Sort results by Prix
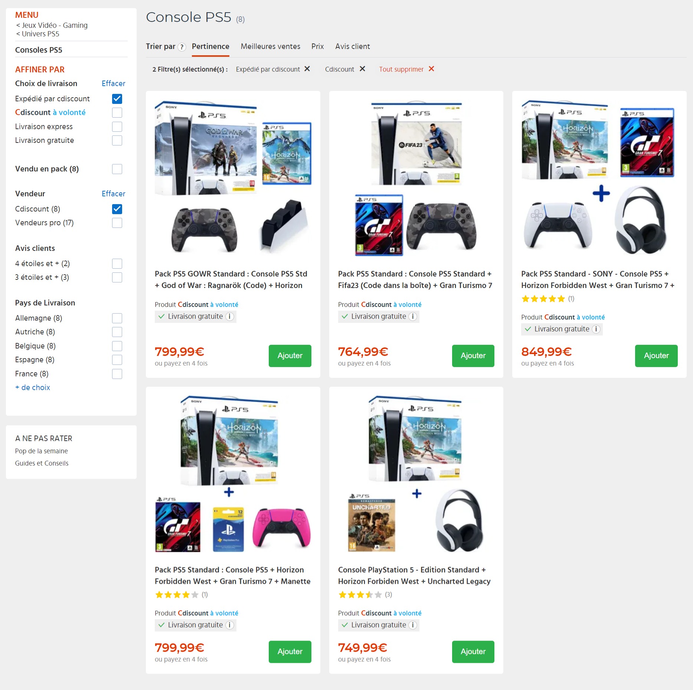This screenshot has height=690, width=693. (317, 46)
